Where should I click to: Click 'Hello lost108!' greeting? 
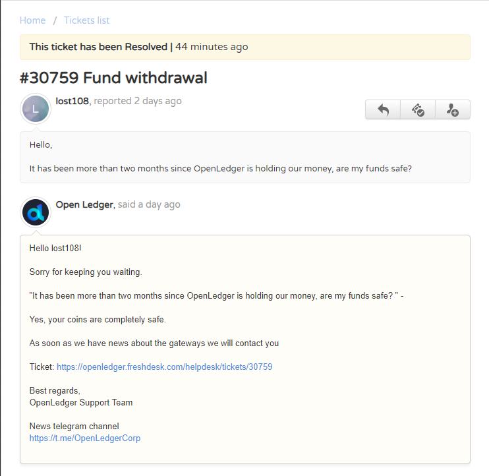[55, 249]
